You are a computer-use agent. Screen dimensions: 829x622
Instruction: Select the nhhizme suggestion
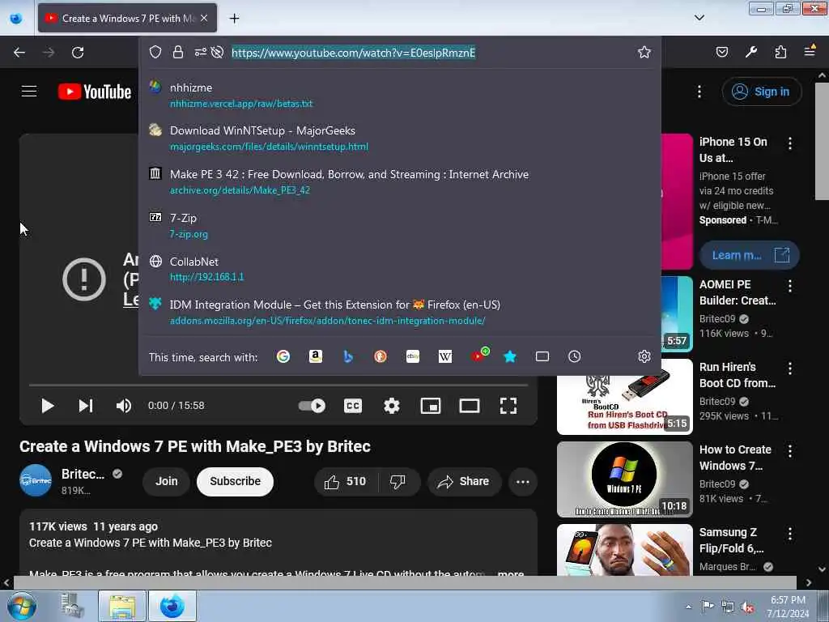pyautogui.click(x=399, y=95)
